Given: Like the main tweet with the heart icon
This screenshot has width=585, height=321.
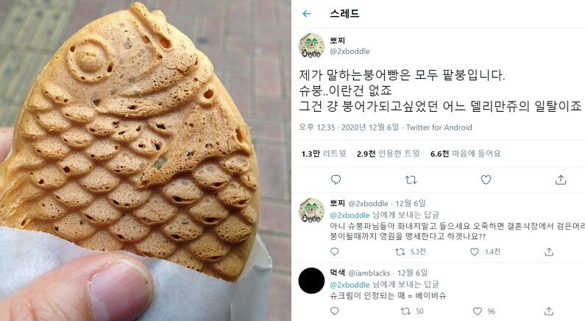Looking at the screenshot, I should [x=486, y=180].
